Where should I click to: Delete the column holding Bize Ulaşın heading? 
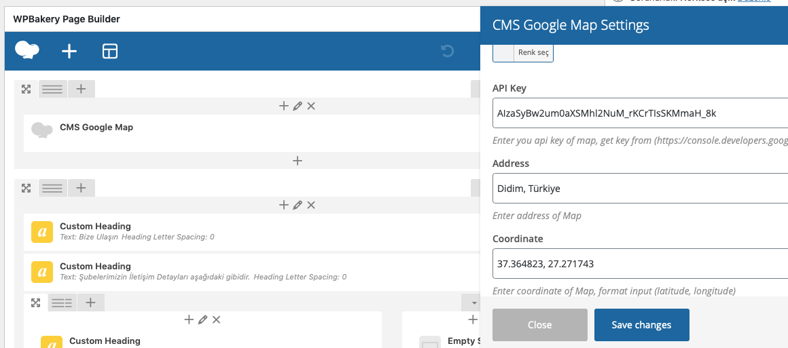click(x=311, y=205)
